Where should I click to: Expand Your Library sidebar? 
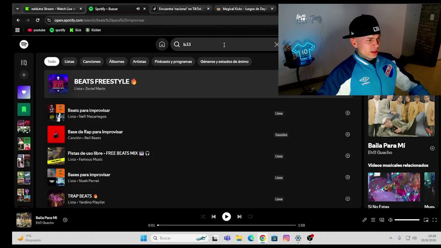[24, 62]
